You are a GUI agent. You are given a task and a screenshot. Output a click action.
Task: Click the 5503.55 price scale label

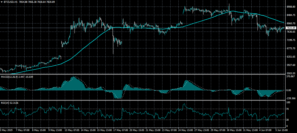coord(291,73)
